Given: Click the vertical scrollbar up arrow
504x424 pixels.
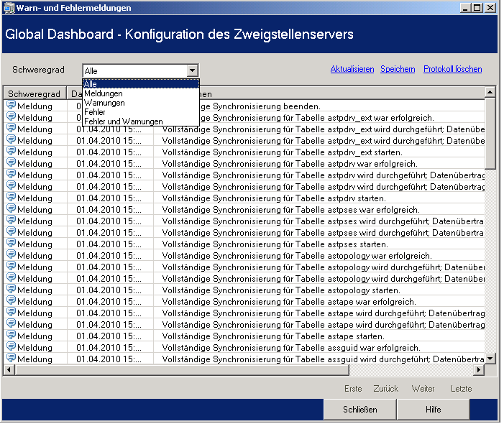Looking at the screenshot, I should click(490, 93).
